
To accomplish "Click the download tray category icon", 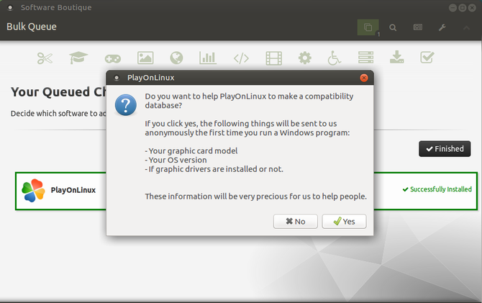I will point(396,58).
